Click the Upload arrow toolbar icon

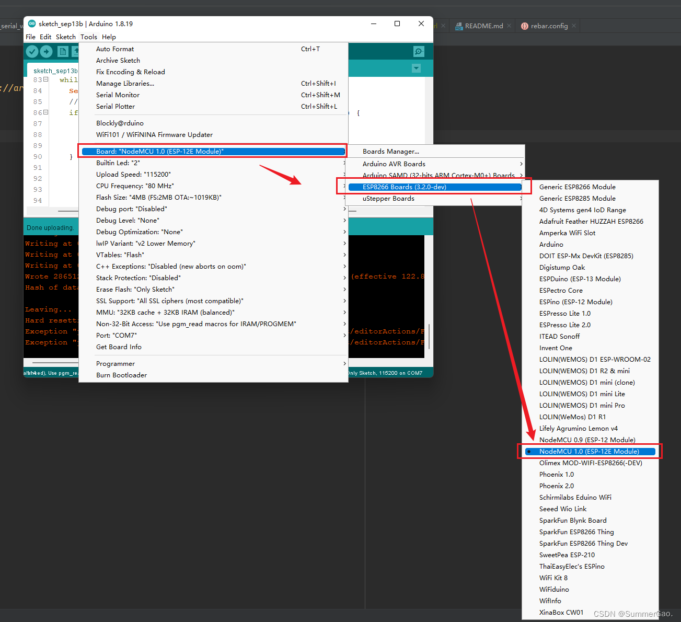tap(47, 51)
